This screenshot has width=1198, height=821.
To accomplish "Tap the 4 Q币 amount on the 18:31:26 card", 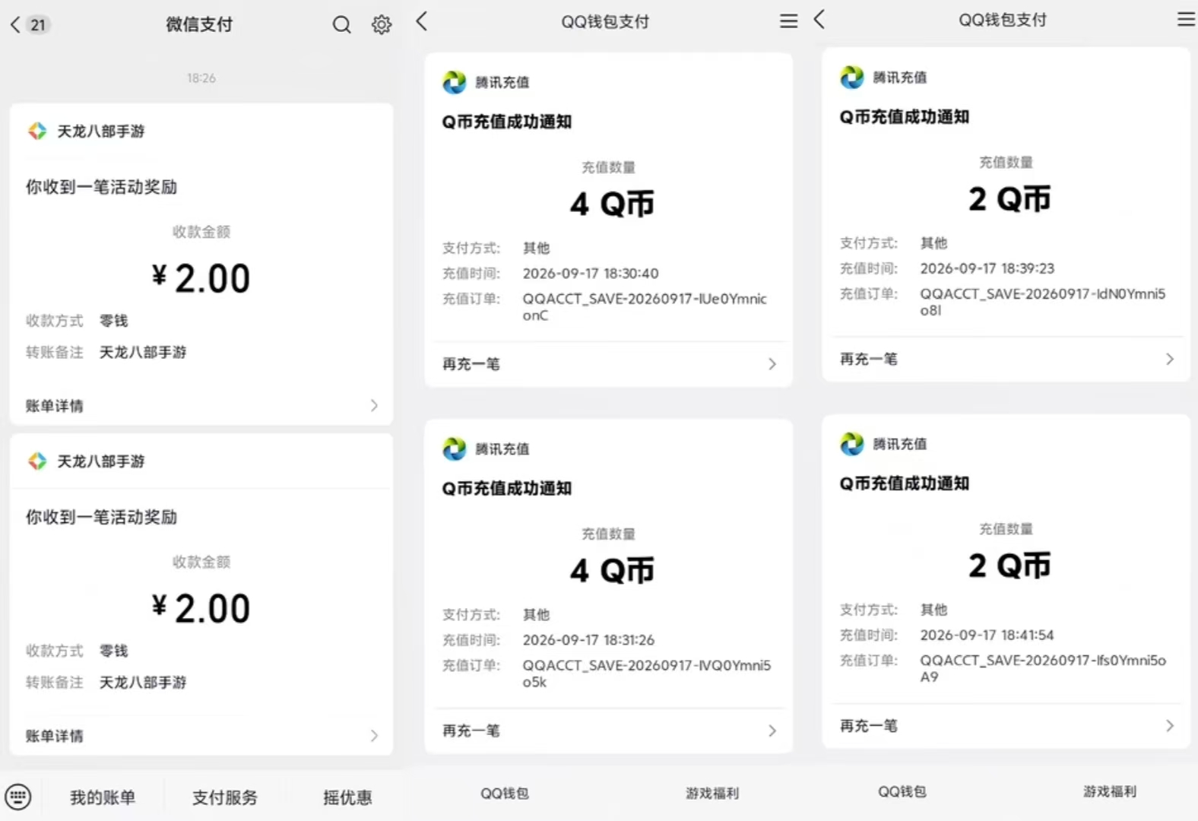I will 612,570.
